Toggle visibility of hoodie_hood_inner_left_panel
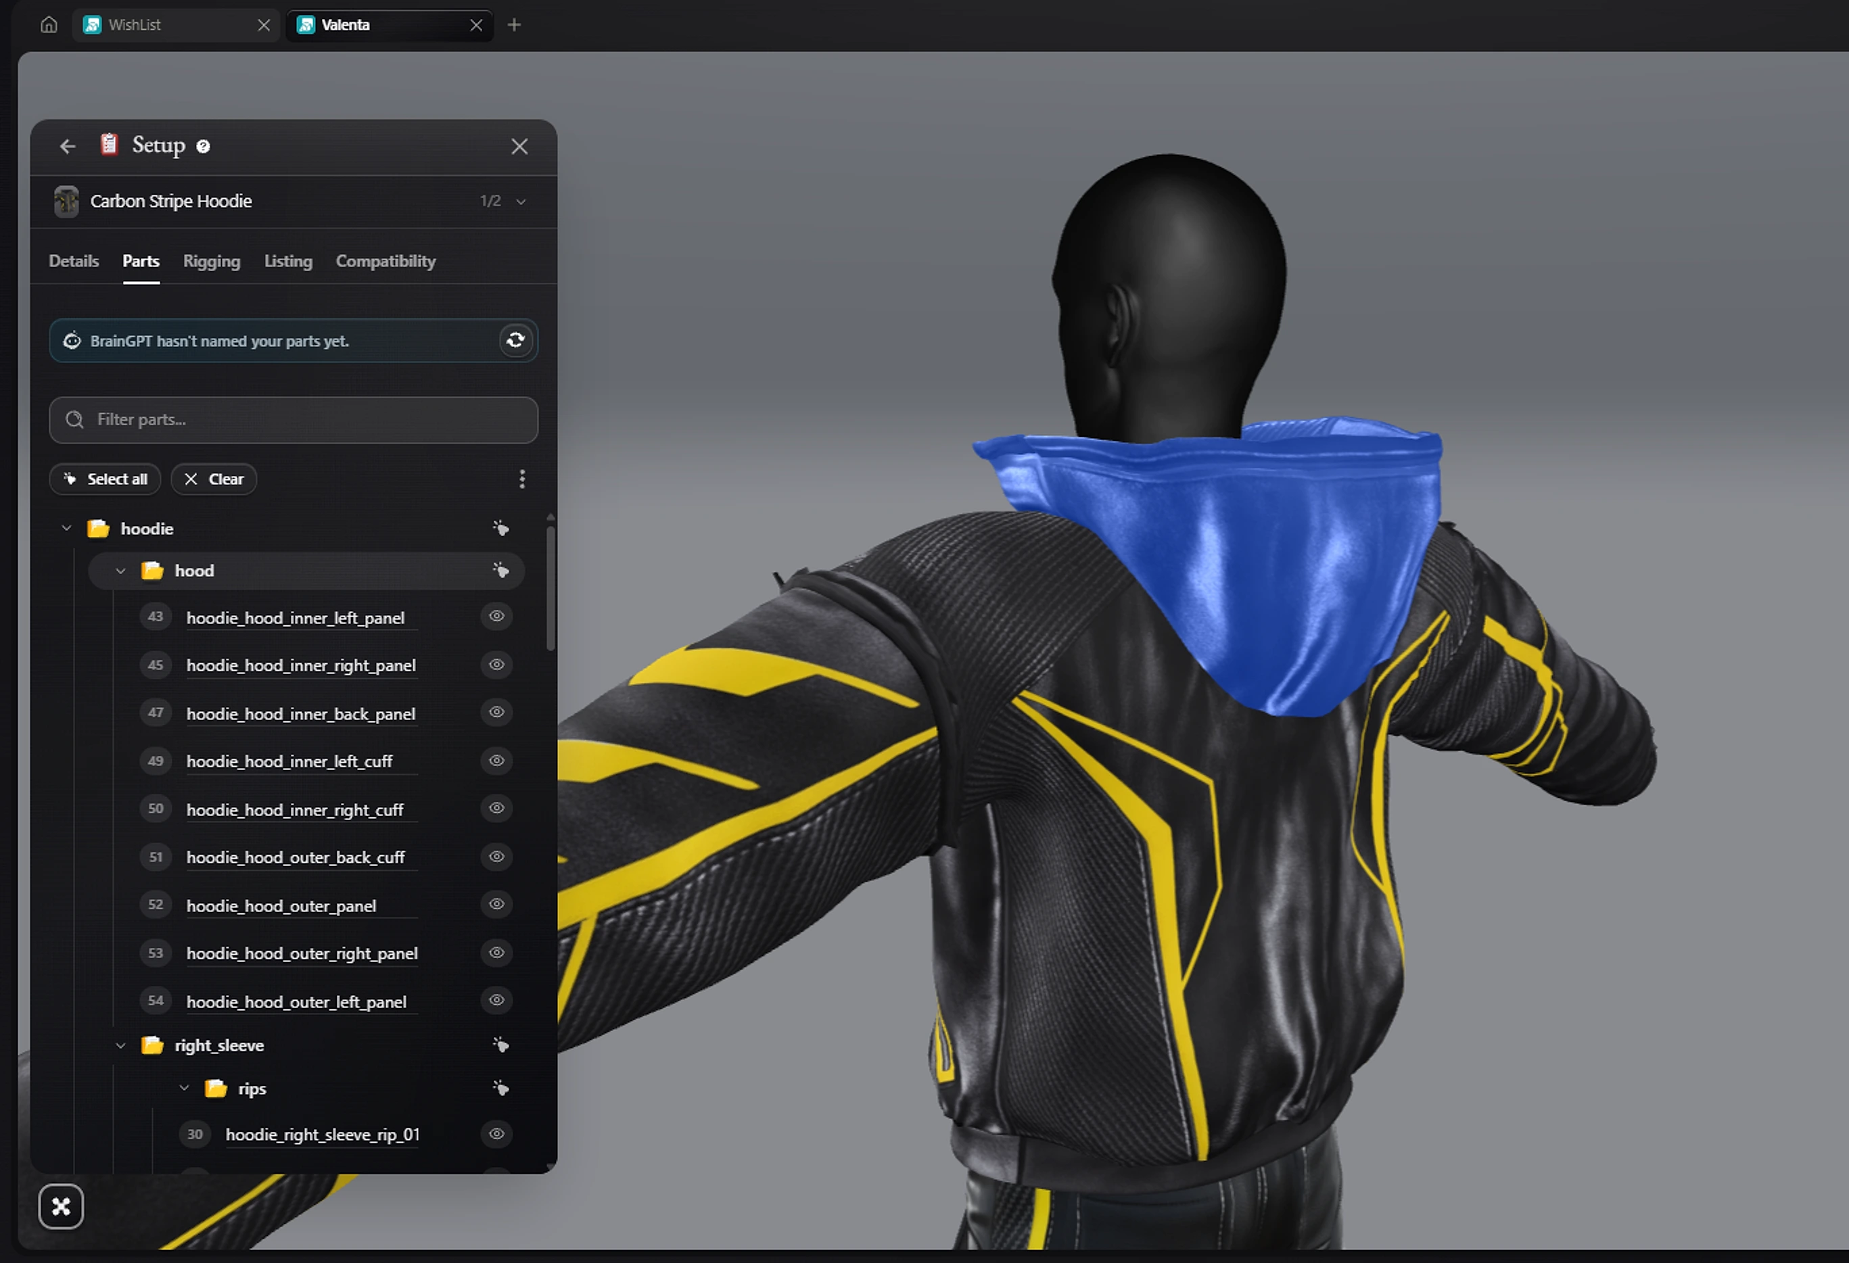1849x1263 pixels. 496,617
